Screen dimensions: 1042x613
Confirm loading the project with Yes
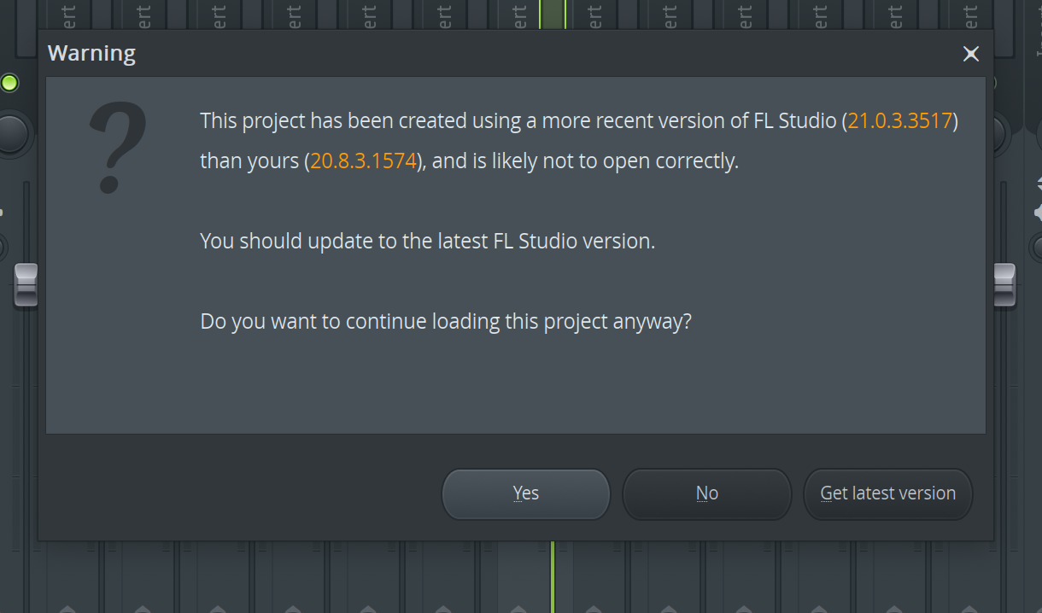(x=526, y=493)
